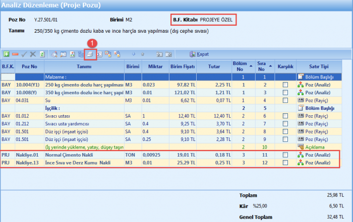Click the Tanımı column header
353x222 pixels.
click(84, 67)
